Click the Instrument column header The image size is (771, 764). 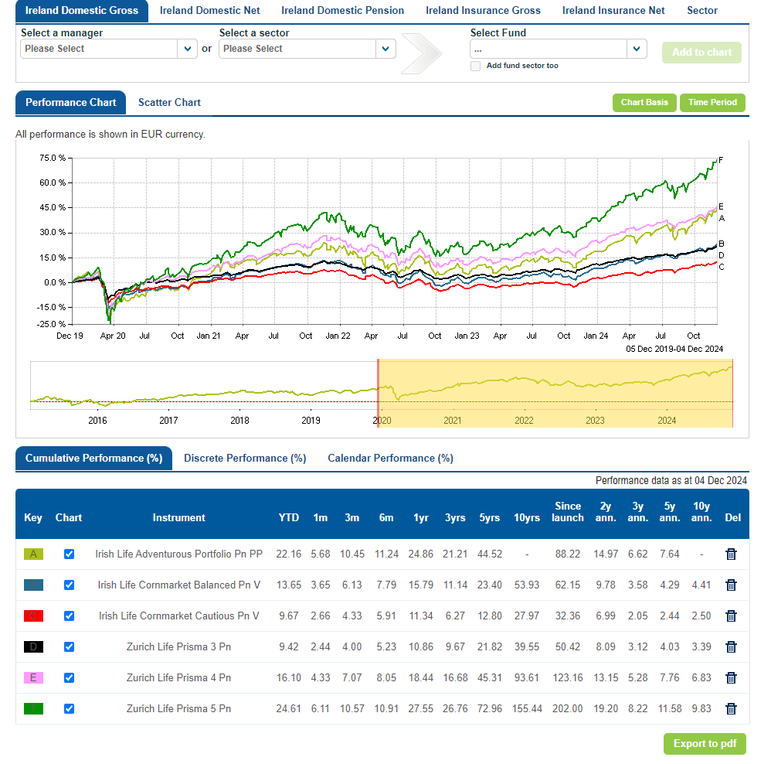pos(179,518)
